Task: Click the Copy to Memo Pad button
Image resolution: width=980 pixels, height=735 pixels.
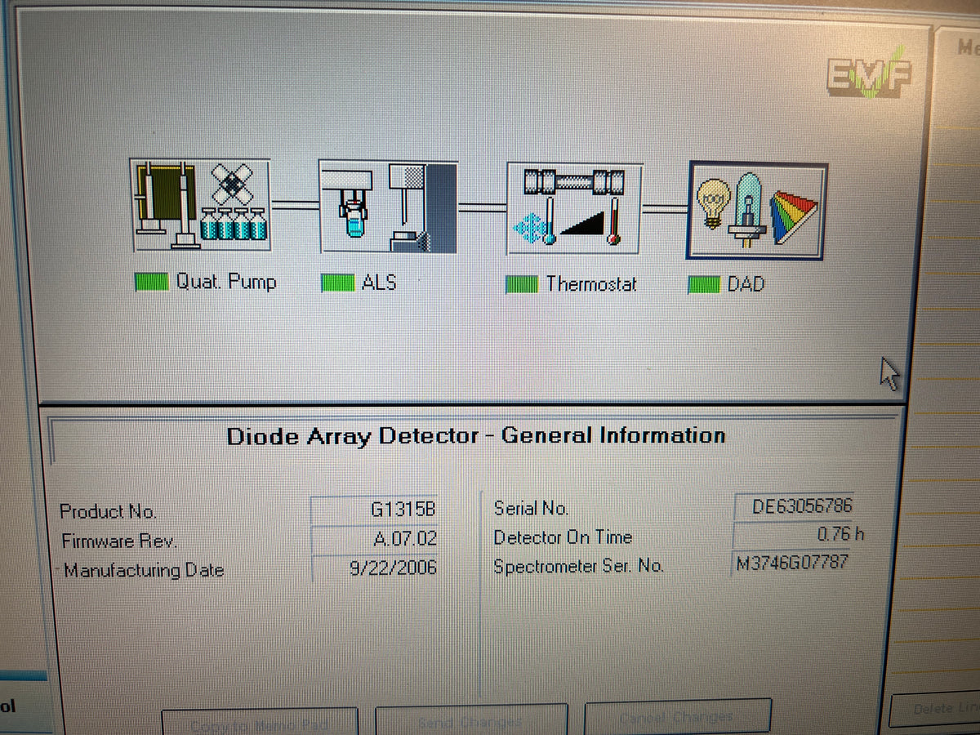Action: (260, 722)
